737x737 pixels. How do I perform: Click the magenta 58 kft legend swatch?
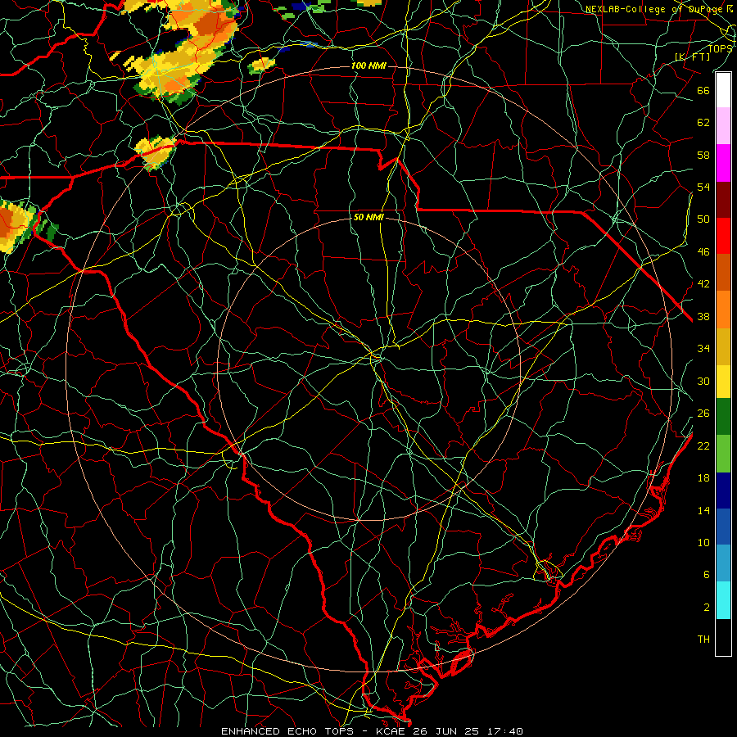click(723, 163)
